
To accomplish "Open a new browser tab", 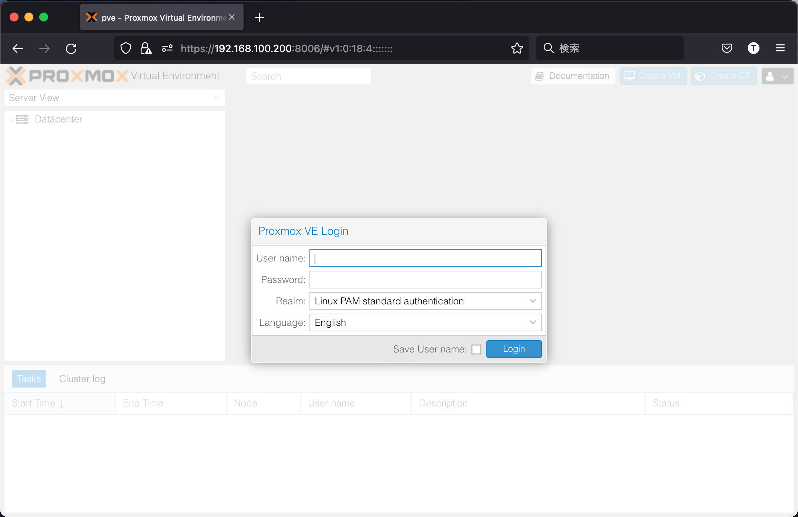I will click(x=259, y=17).
